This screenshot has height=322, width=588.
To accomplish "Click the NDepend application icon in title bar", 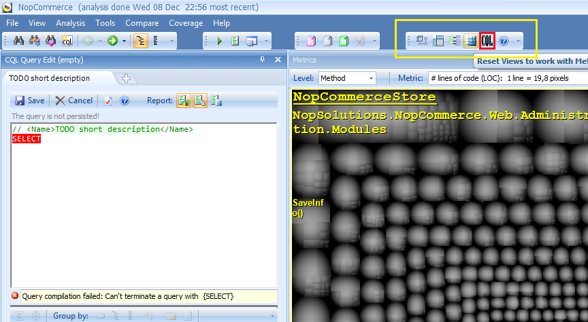I will pyautogui.click(x=7, y=7).
